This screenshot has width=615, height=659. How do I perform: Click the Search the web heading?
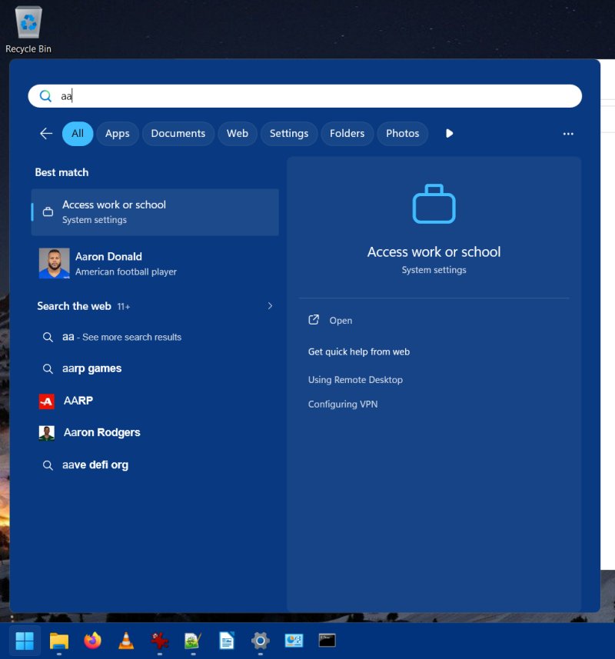click(x=74, y=306)
